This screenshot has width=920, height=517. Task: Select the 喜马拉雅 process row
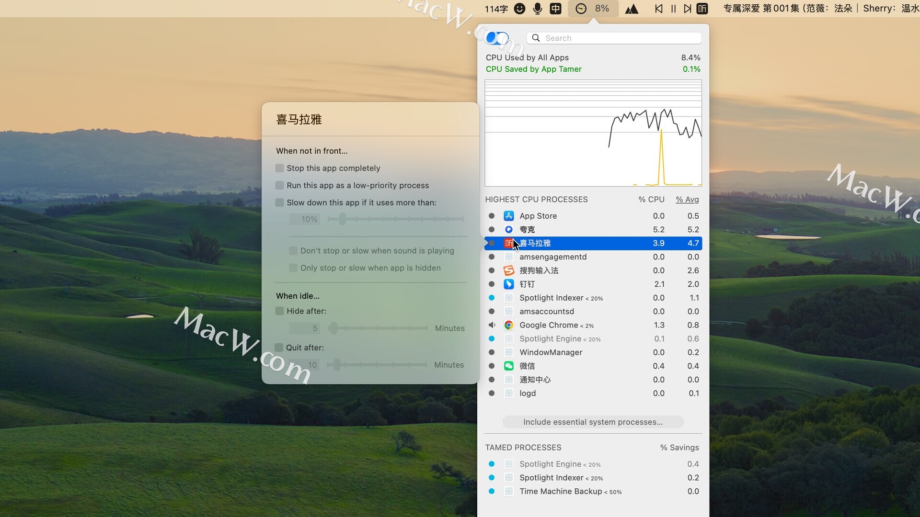click(x=593, y=243)
